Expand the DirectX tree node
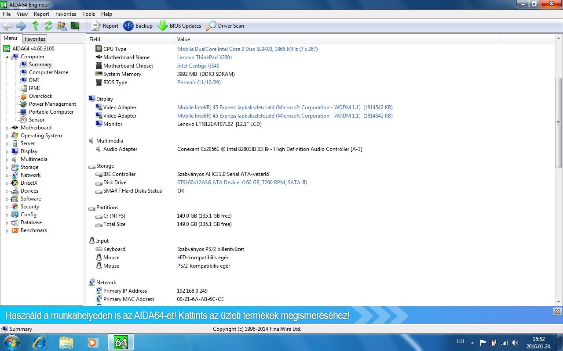The height and width of the screenshot is (351, 563). (7, 183)
